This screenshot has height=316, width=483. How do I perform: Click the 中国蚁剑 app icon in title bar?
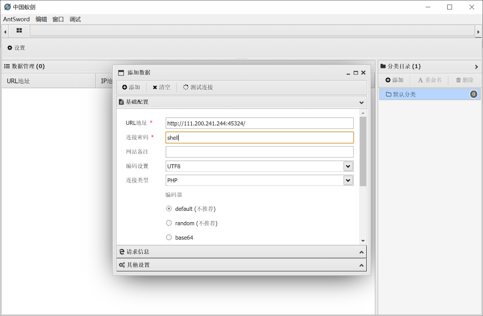point(8,7)
